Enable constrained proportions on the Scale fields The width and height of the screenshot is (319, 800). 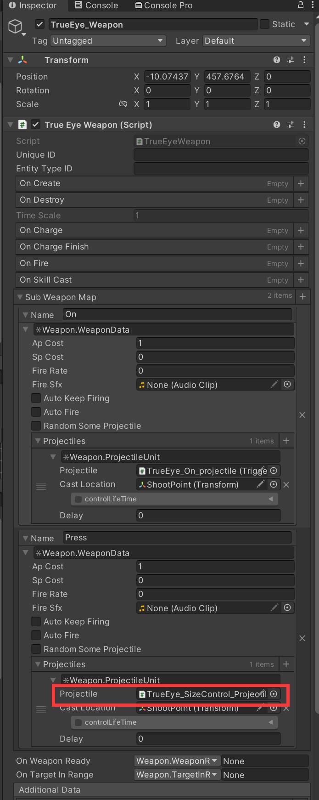(x=123, y=104)
